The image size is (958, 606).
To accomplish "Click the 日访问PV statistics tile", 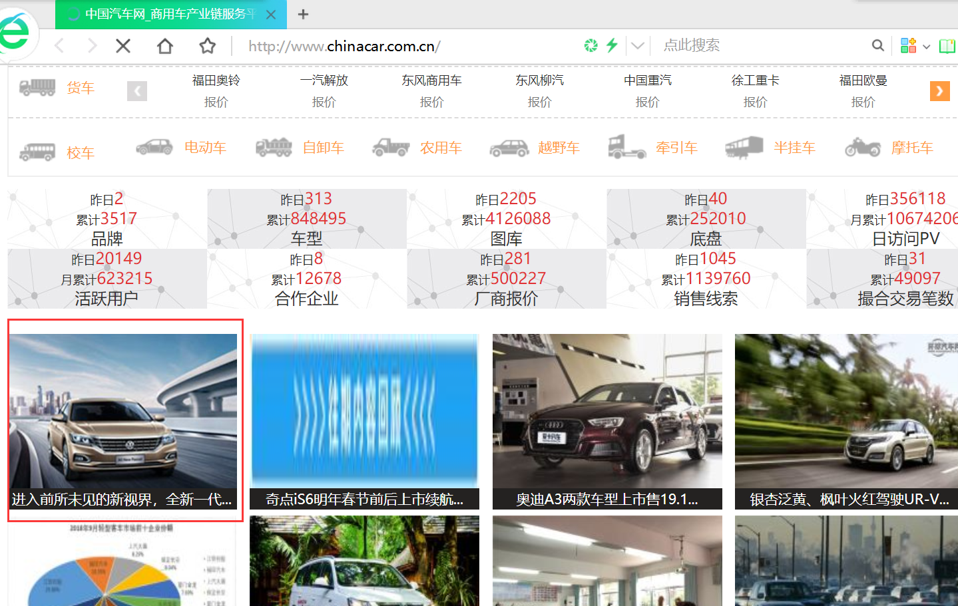I will [x=882, y=219].
